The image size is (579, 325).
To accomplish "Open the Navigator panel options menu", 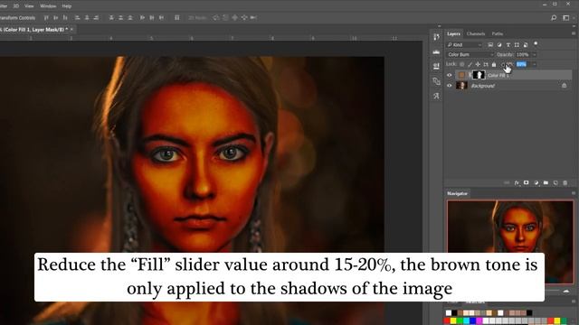I will 574,193.
